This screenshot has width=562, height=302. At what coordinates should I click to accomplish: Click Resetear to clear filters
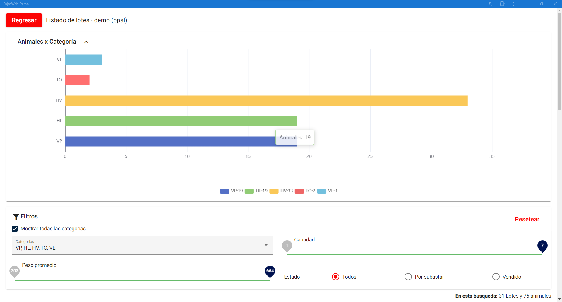(x=527, y=219)
